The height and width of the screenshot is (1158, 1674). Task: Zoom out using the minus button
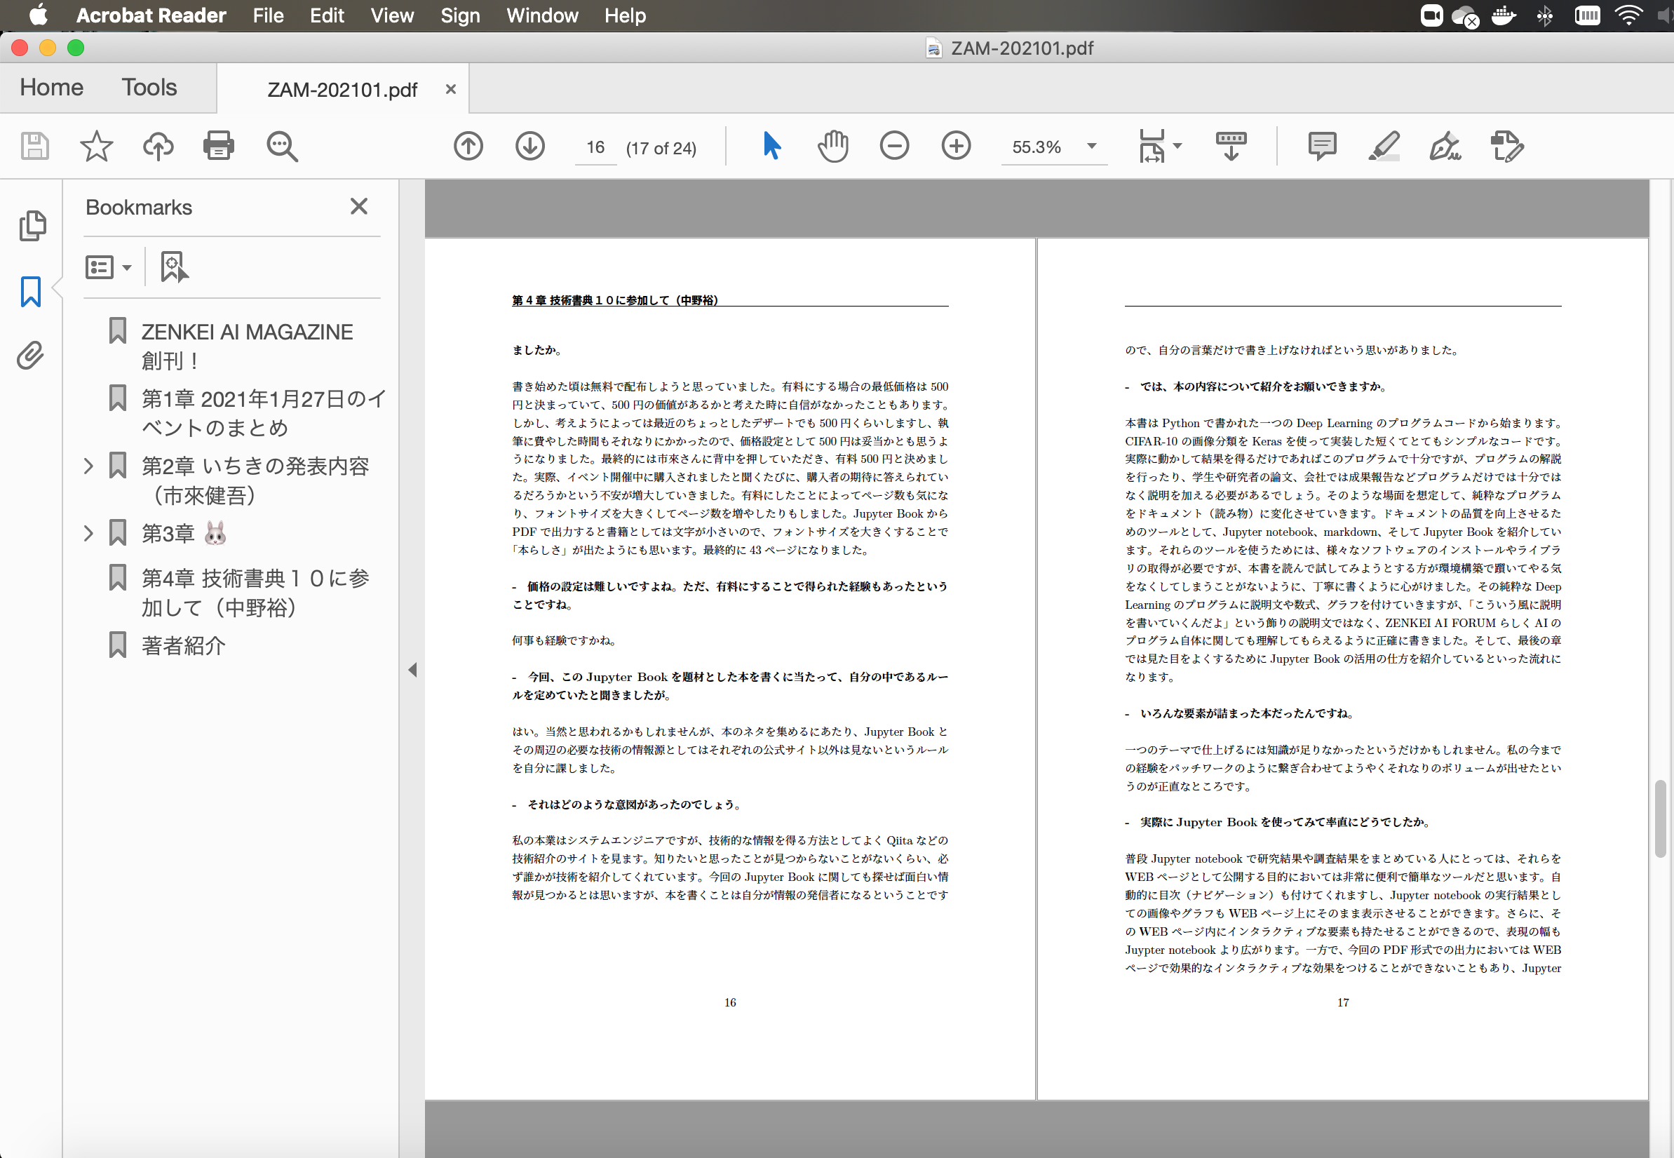tap(894, 146)
